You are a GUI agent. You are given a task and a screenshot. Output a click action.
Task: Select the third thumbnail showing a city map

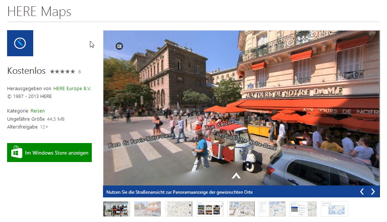point(179,209)
